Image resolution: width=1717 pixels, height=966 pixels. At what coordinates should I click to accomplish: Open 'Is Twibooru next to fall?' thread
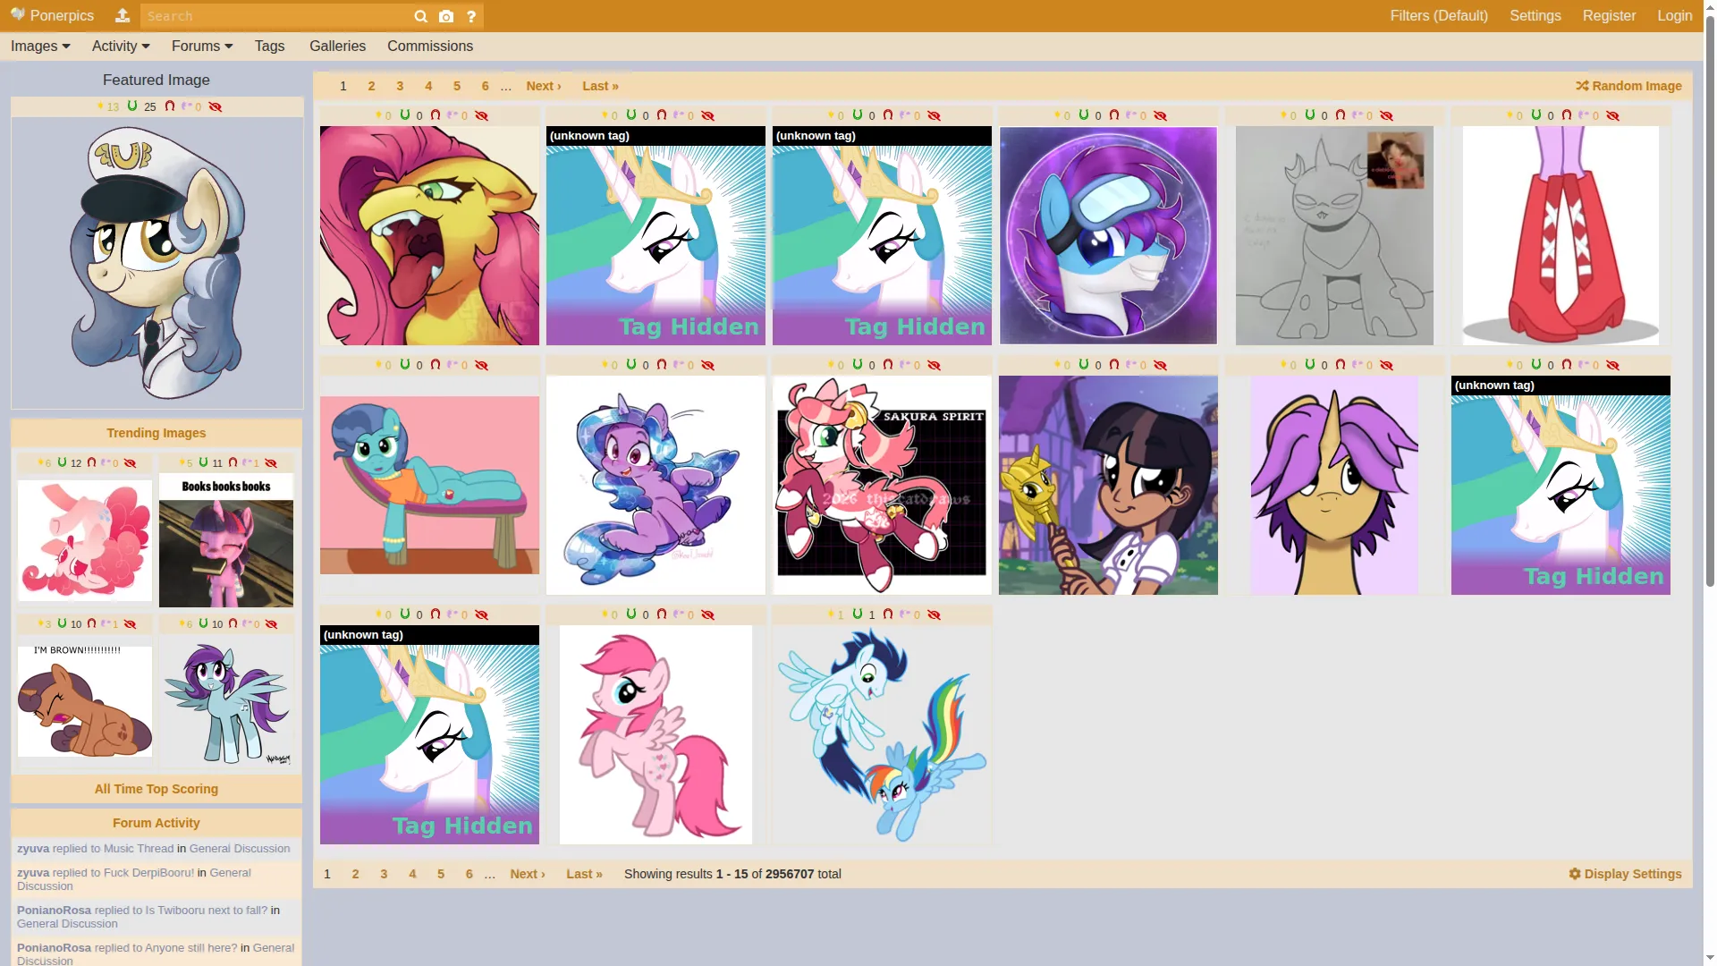click(207, 911)
